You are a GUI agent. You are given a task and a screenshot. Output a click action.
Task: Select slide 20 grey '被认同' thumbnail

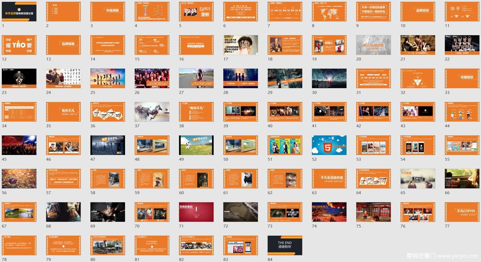(373, 45)
